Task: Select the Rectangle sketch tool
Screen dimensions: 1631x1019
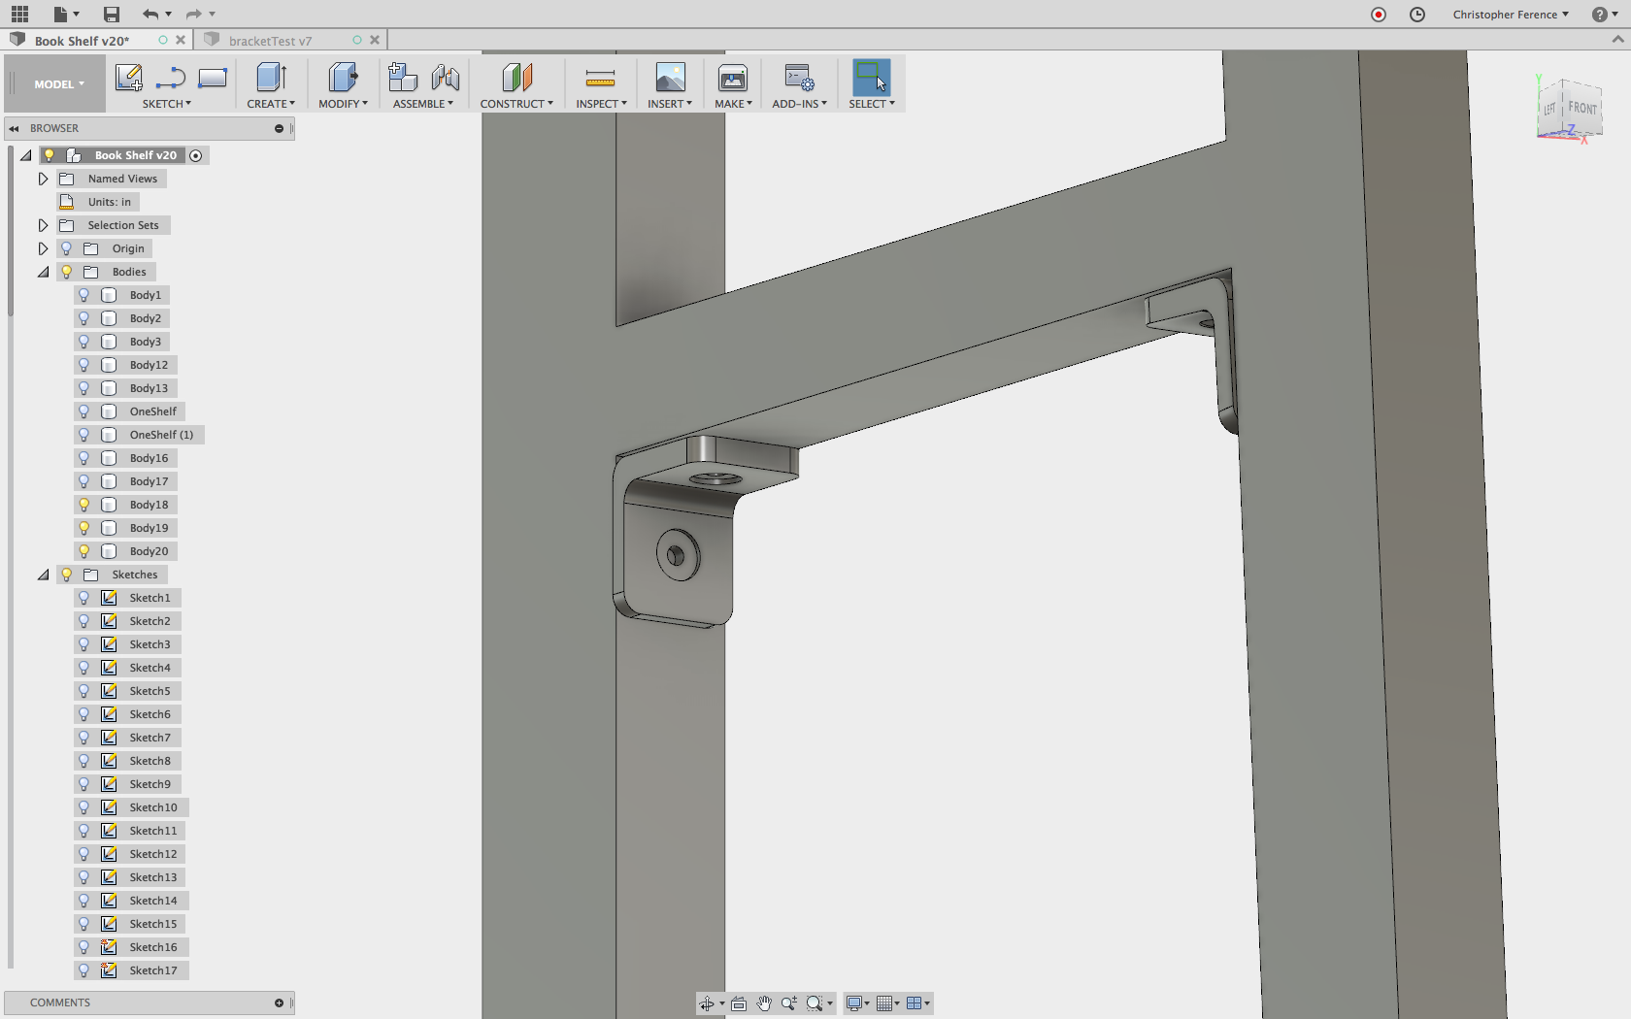Action: coord(213,78)
